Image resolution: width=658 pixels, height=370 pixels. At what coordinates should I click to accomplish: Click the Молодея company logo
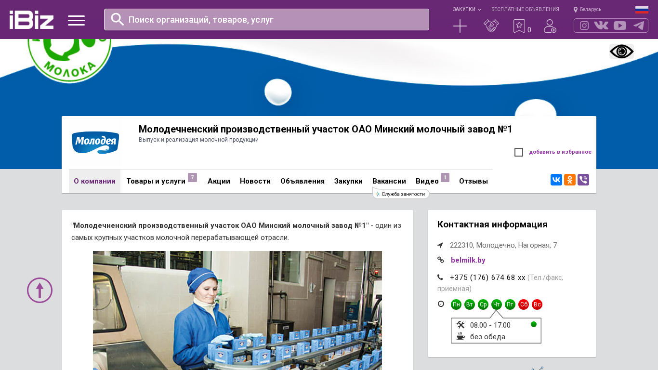coord(95,143)
